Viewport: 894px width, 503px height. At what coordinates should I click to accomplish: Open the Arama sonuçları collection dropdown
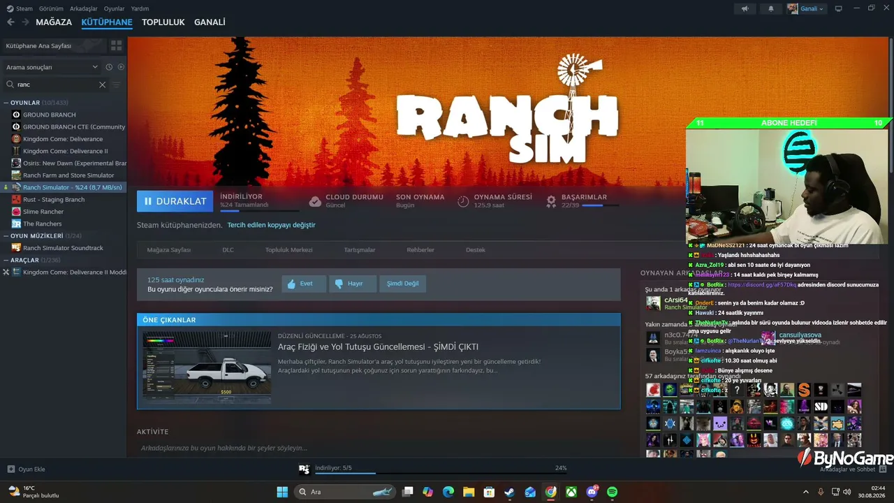pyautogui.click(x=52, y=67)
